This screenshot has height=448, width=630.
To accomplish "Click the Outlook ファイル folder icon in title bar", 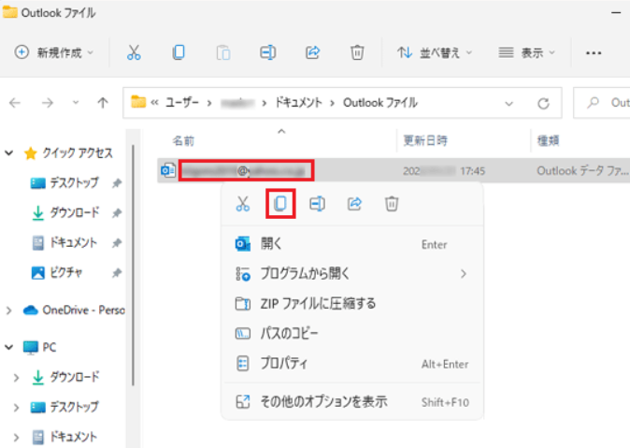I will click(9, 12).
